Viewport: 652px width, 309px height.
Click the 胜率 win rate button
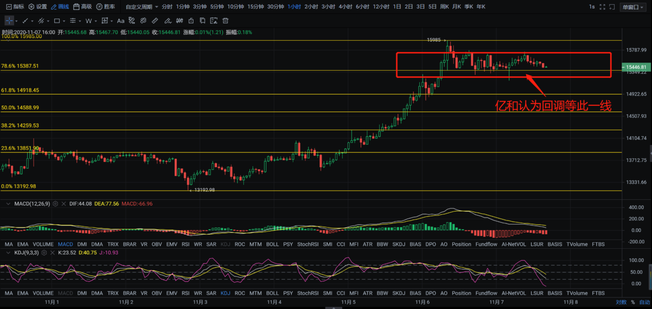coord(106,7)
